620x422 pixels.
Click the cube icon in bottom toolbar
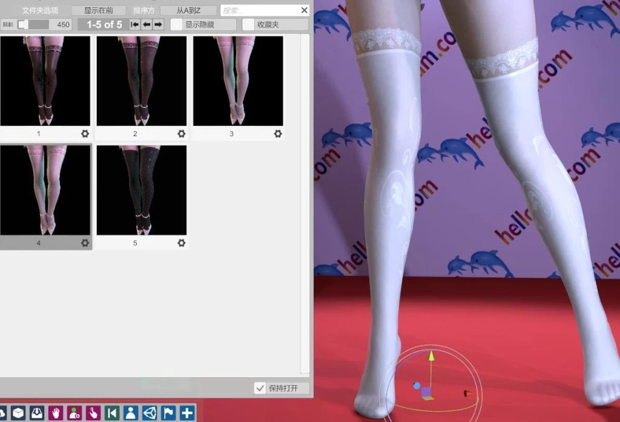18,413
